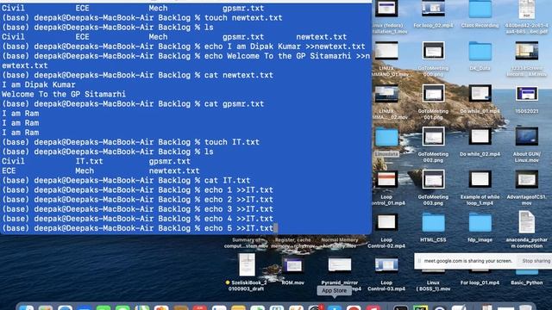Viewport: 552px width, 310px height.
Task: Select the ROM.mov video icon
Action: 292,265
